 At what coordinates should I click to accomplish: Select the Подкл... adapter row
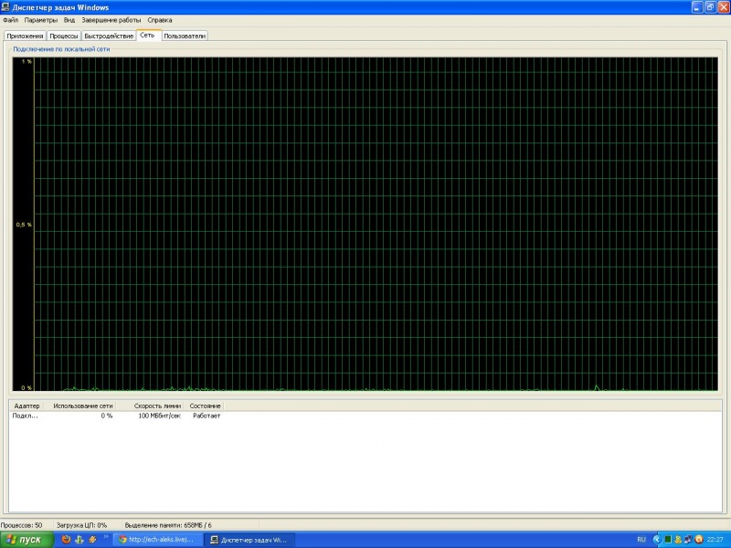pyautogui.click(x=25, y=416)
